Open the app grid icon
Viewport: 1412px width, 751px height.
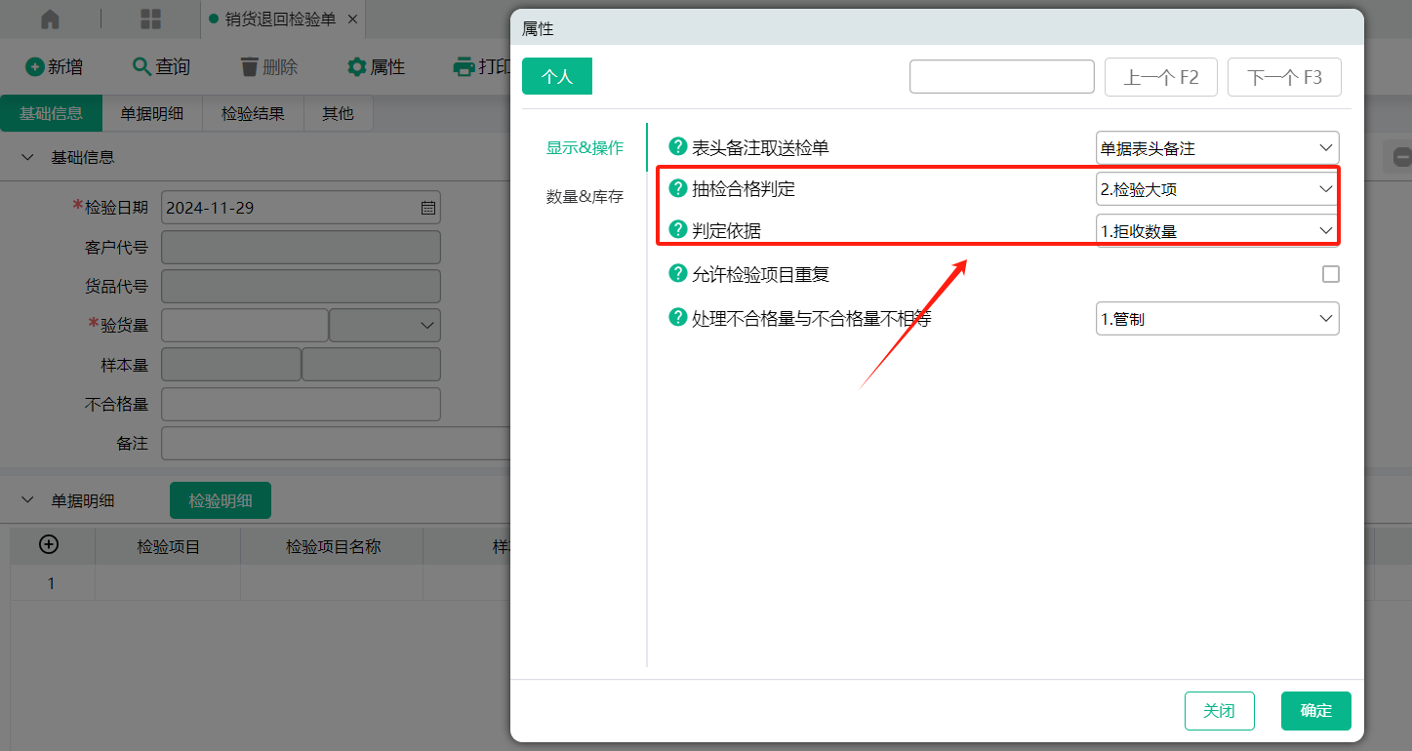[151, 20]
